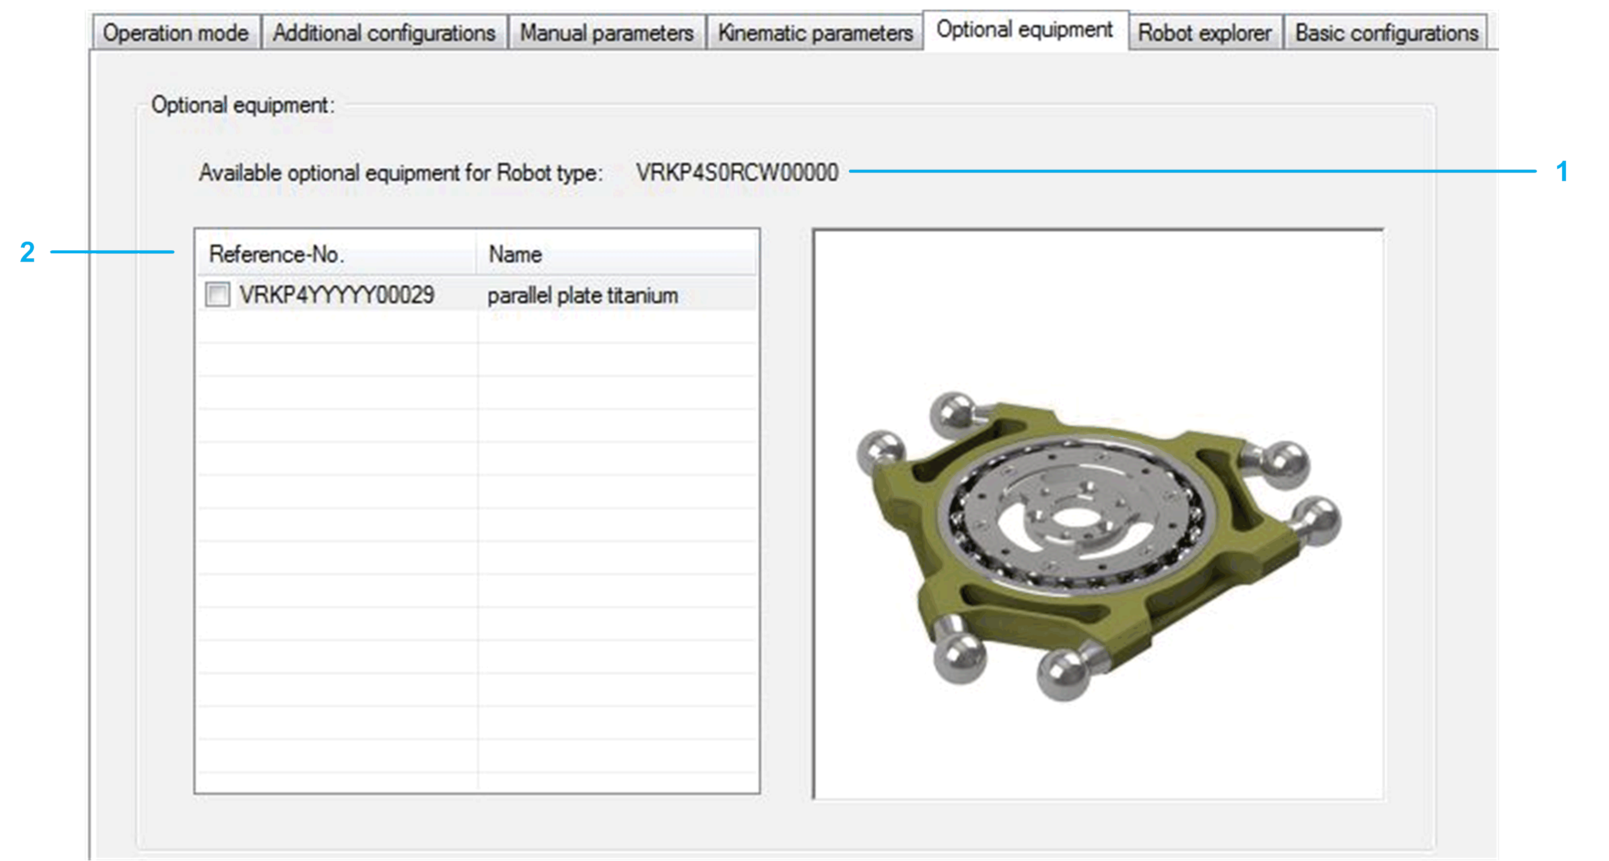Go to the Kinematic parameters tab
Image resolution: width=1609 pixels, height=861 pixels.
815,32
